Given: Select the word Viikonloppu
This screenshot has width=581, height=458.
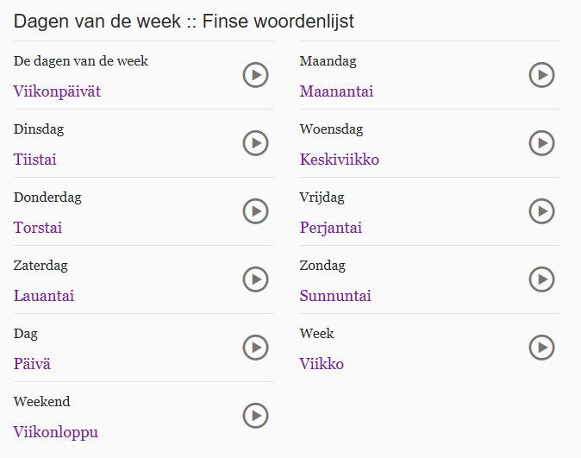Looking at the screenshot, I should [56, 433].
